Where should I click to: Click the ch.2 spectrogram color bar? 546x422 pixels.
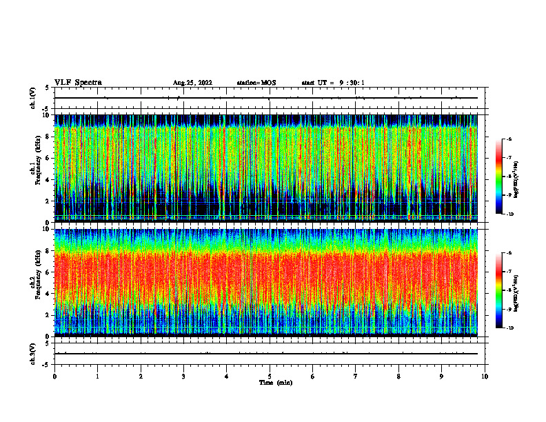498,290
